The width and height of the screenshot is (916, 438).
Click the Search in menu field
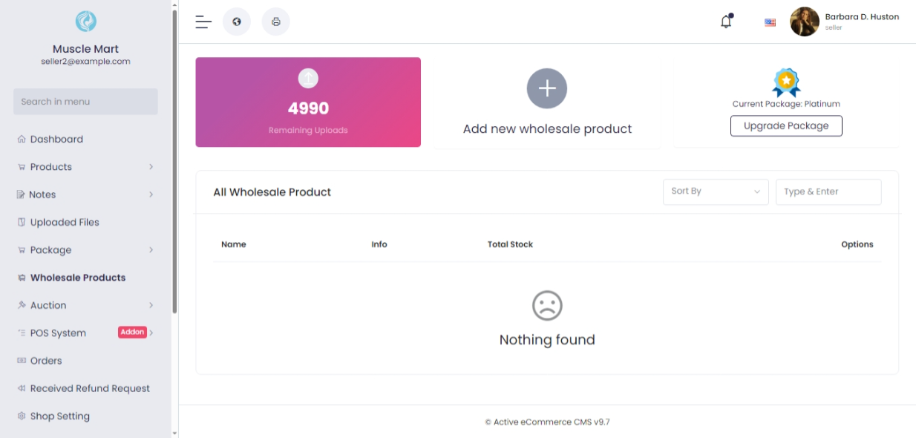click(x=85, y=102)
